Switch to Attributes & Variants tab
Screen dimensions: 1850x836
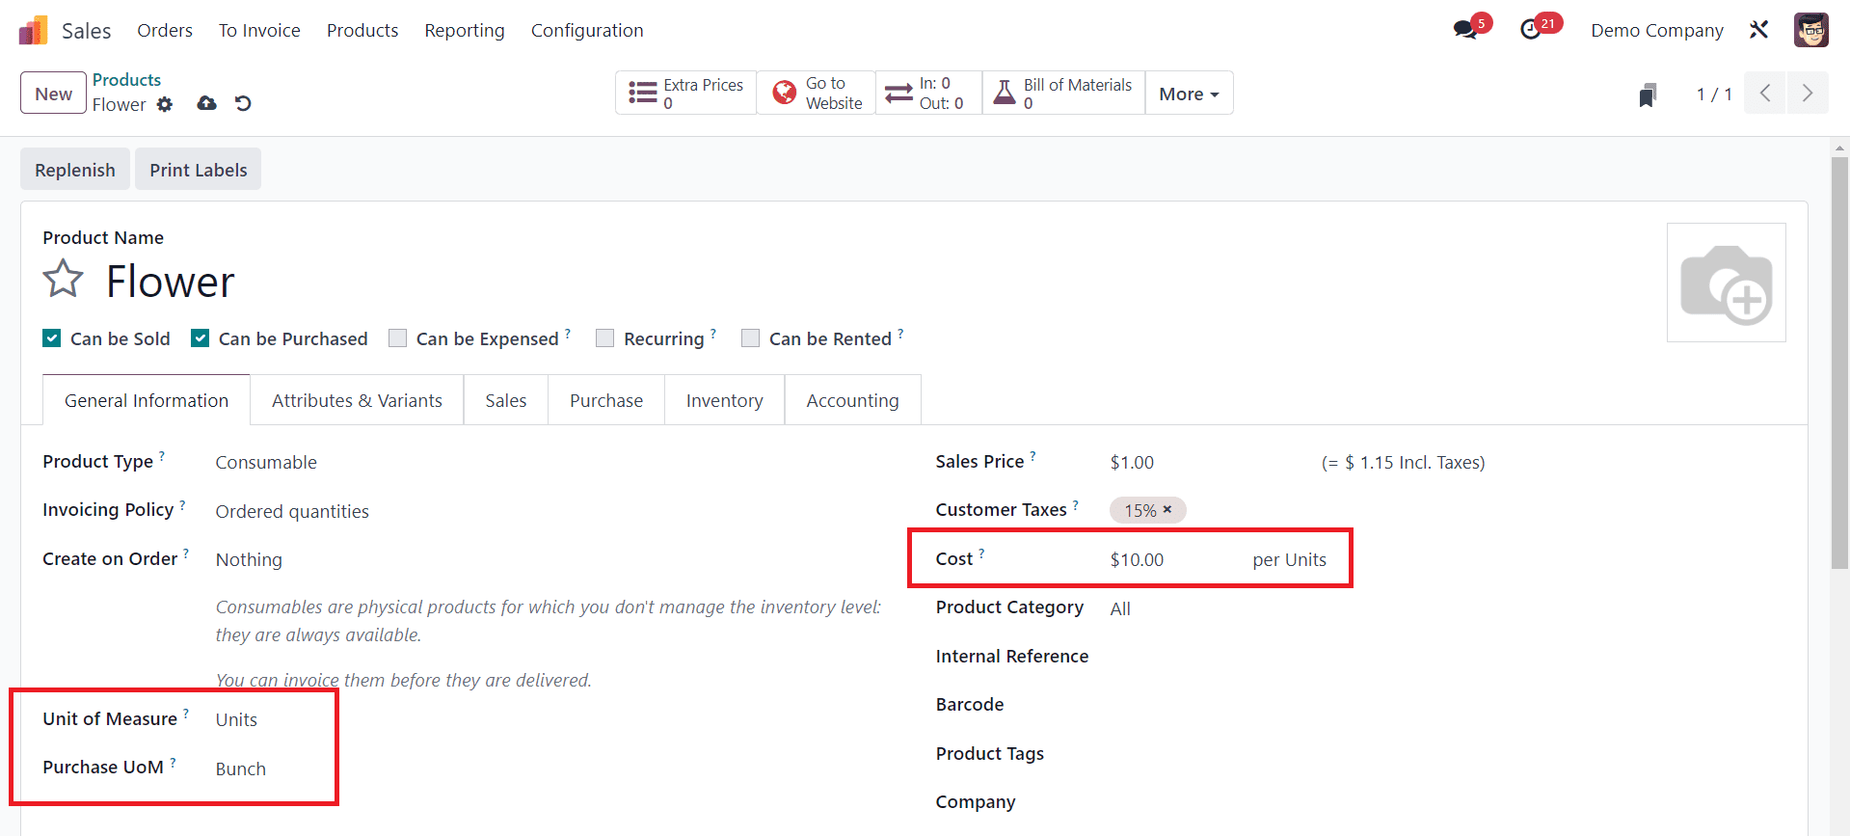click(357, 400)
